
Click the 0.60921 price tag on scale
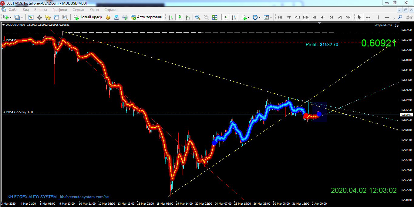[407, 115]
